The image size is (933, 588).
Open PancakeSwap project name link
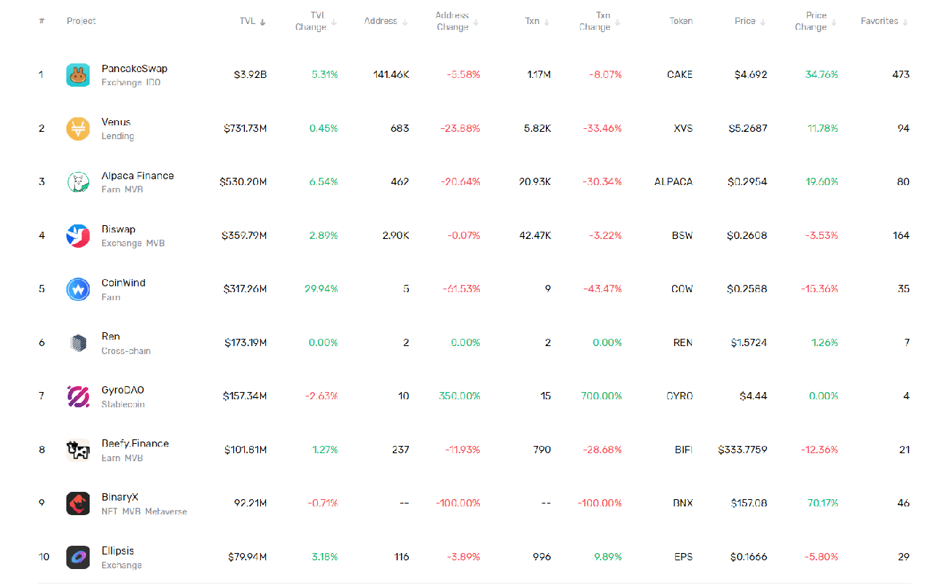134,68
